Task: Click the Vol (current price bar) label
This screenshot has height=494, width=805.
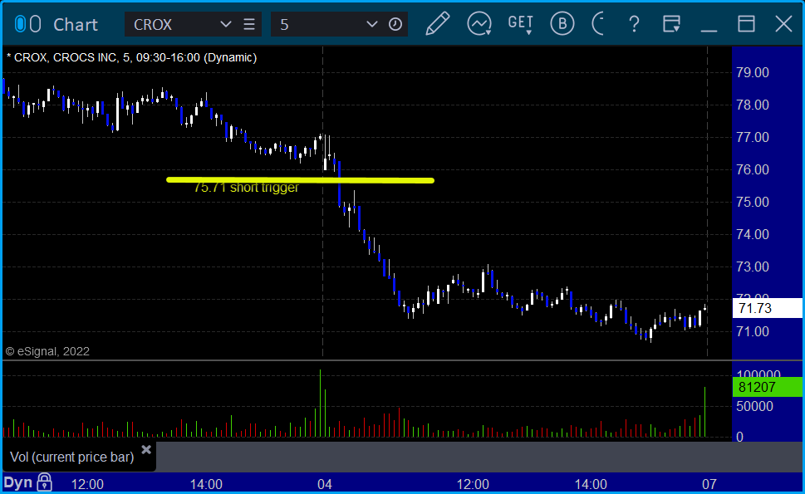Action: (72, 457)
